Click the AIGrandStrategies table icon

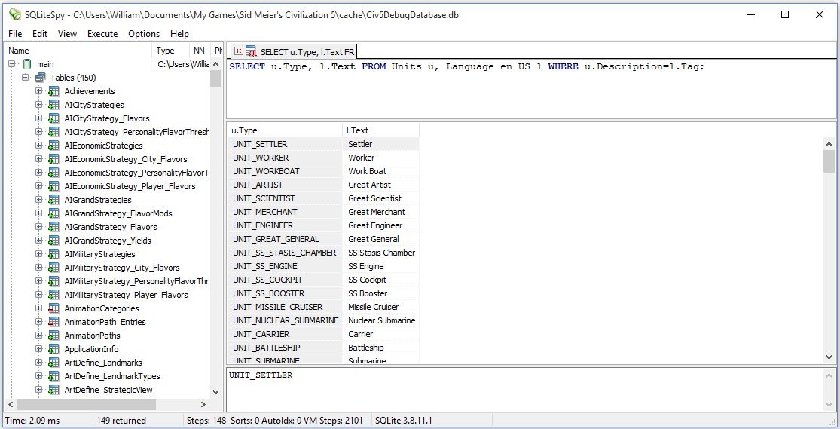click(53, 200)
